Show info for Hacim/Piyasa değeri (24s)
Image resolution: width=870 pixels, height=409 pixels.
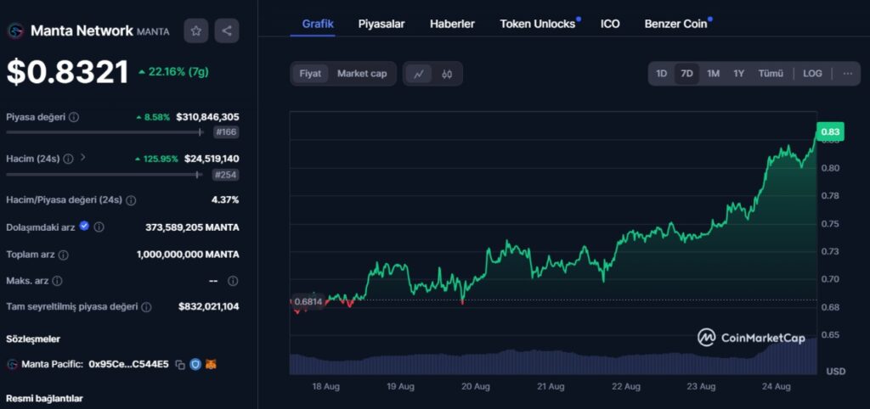(130, 200)
